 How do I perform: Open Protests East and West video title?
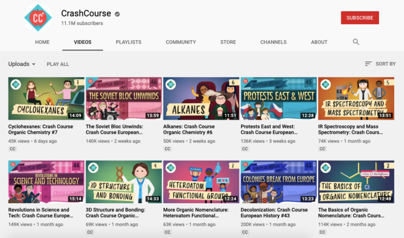[x=269, y=129]
